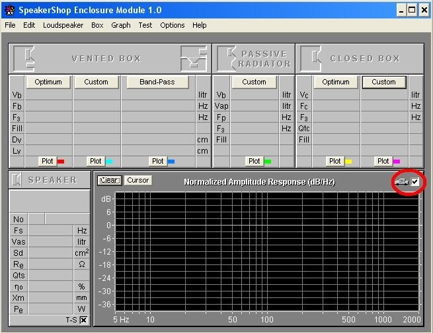The image size is (433, 333).
Task: Click Vented Box Custom button
Action: pos(96,82)
